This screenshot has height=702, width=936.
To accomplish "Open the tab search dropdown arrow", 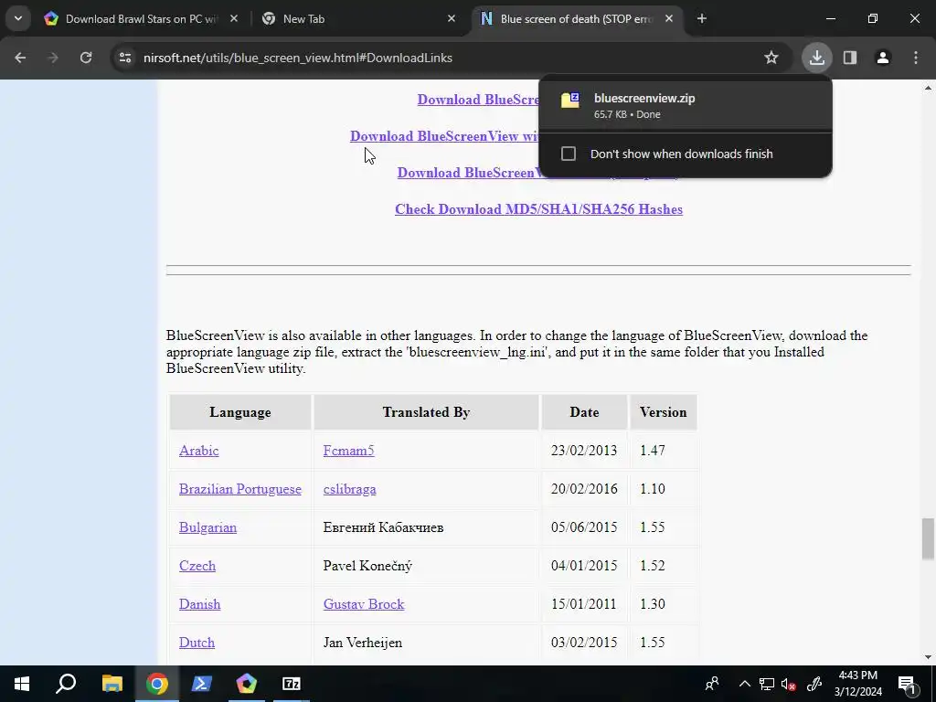I will (18, 18).
